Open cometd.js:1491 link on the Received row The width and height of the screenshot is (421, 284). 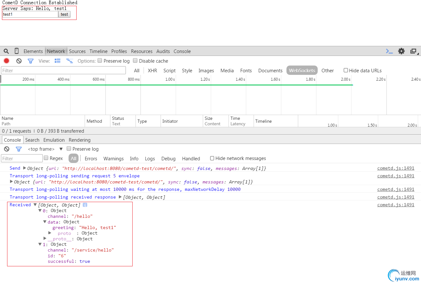pos(396,205)
